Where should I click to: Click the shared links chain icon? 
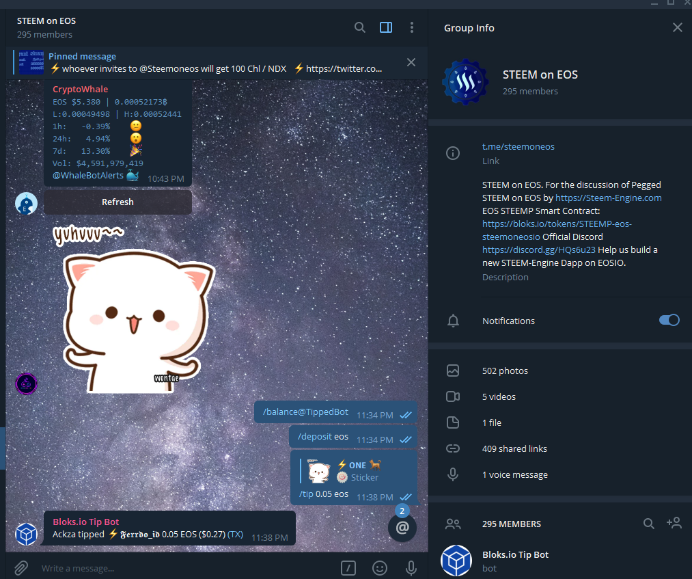[x=453, y=448]
